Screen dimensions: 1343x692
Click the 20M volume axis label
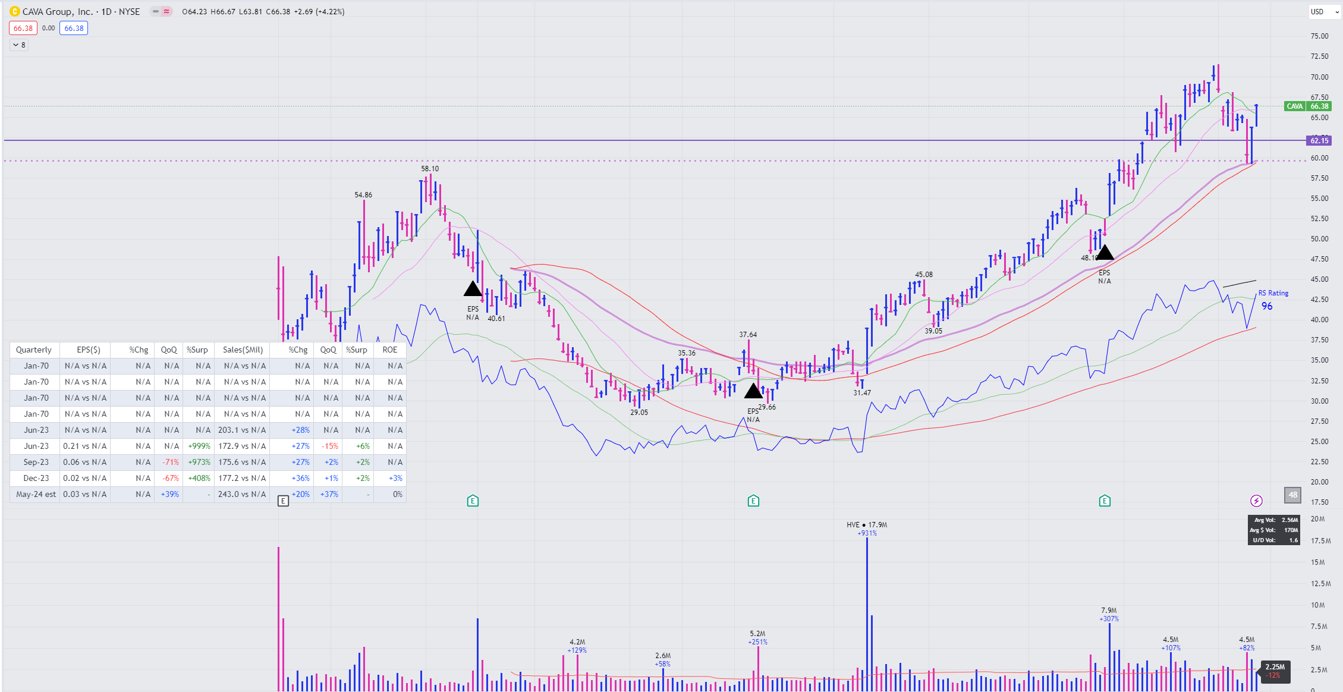tap(1317, 519)
